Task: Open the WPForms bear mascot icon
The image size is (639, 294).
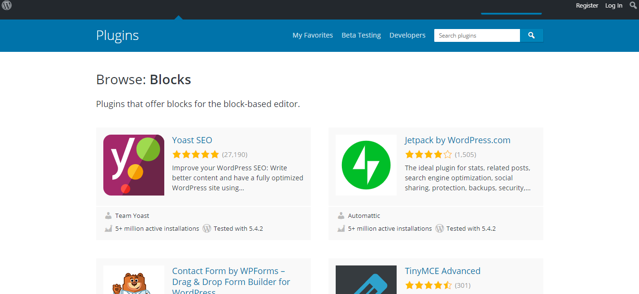Action: click(134, 280)
